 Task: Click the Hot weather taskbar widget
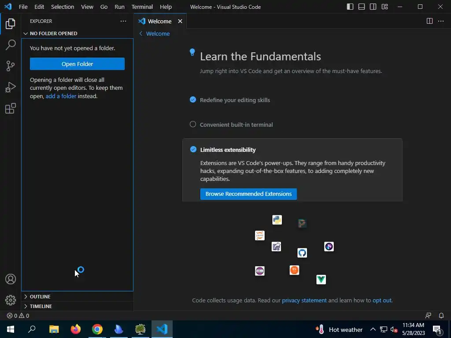coord(339,329)
